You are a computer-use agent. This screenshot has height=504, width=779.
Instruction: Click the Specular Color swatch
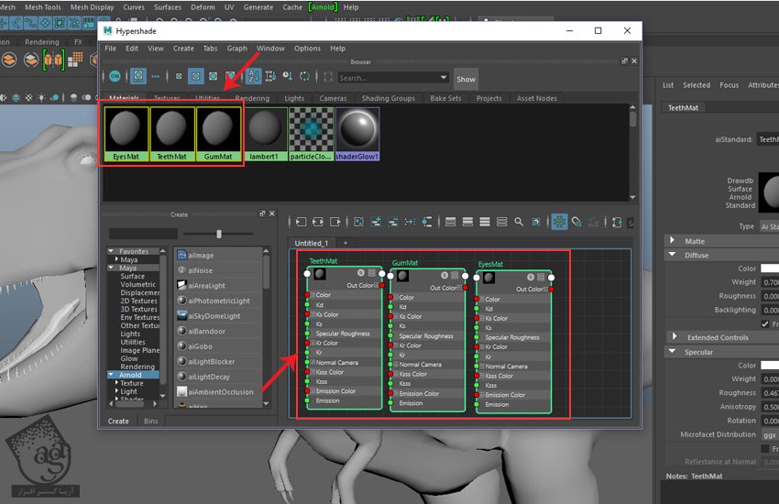770,365
